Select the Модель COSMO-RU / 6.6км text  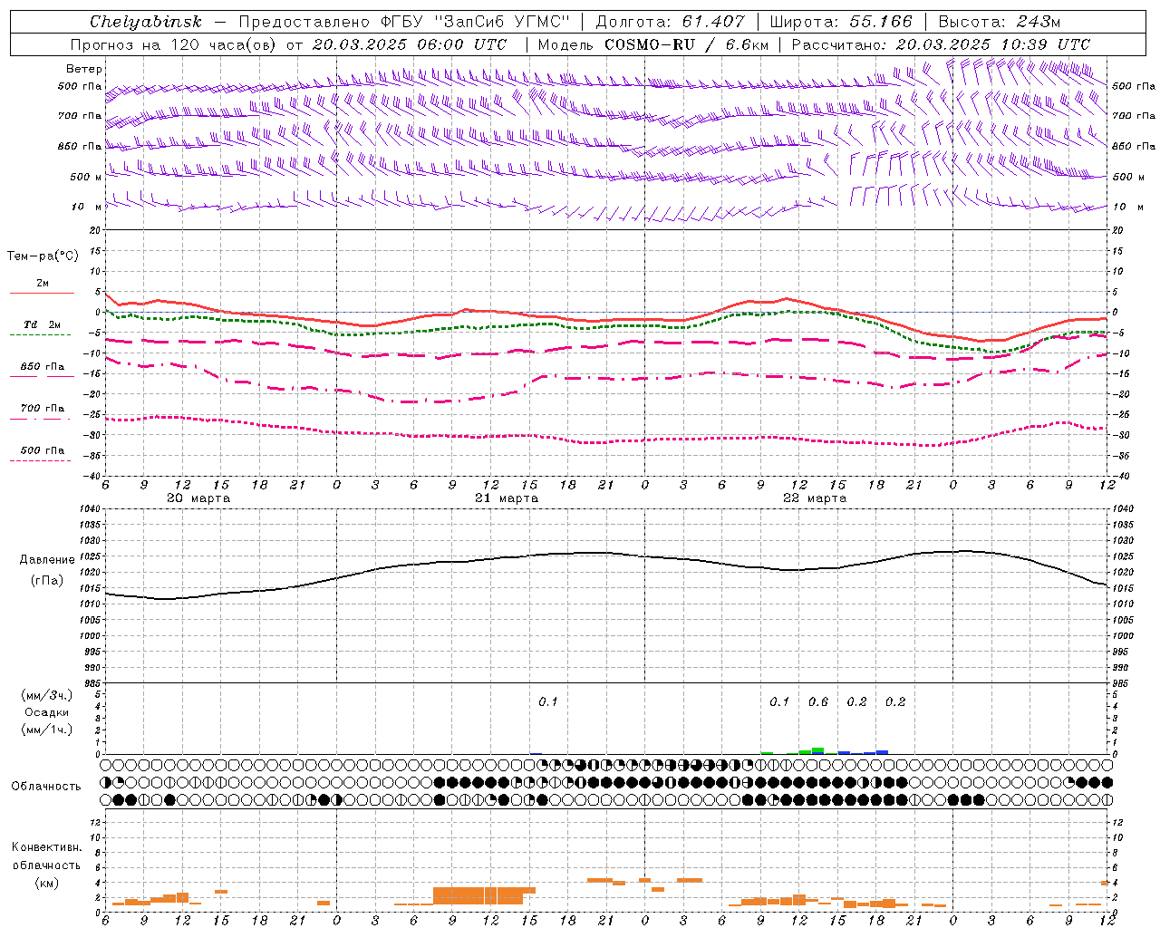[x=652, y=44]
